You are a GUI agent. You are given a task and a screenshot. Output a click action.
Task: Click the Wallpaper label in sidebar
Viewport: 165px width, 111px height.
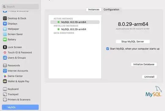pos(13,29)
